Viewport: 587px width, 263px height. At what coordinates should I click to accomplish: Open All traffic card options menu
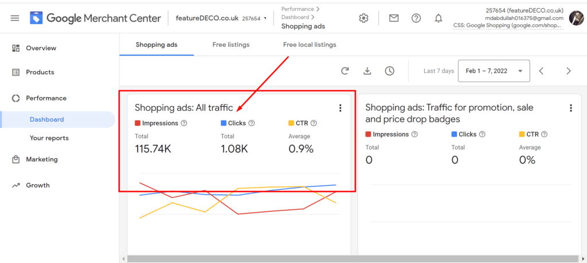340,108
